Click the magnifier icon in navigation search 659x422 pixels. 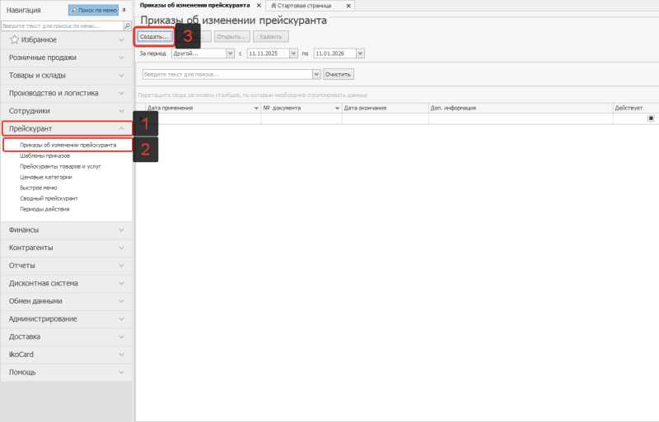[127, 26]
